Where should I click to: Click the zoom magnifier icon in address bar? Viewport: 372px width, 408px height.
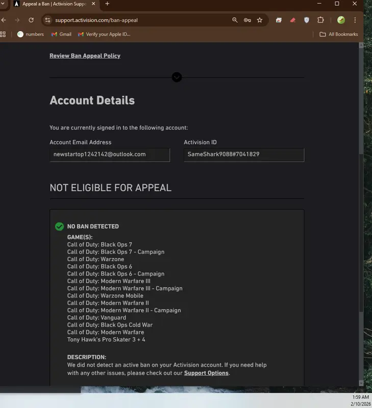(x=235, y=20)
